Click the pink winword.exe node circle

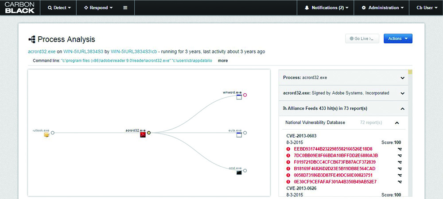click(245, 95)
